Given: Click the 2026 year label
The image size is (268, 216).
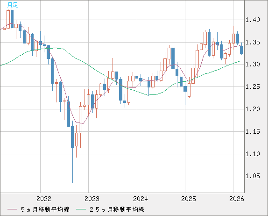Looking at the screenshot, I should (237, 199).
